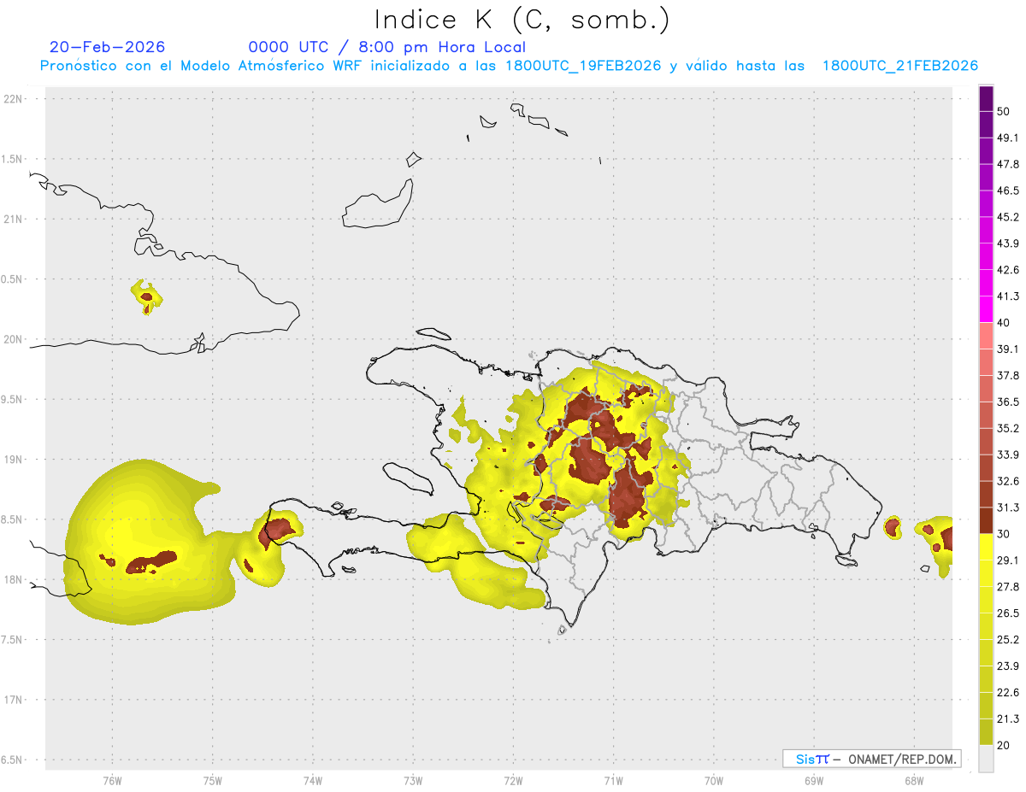
Task: Select the '20-Feb-2026' date label
Action: point(107,47)
